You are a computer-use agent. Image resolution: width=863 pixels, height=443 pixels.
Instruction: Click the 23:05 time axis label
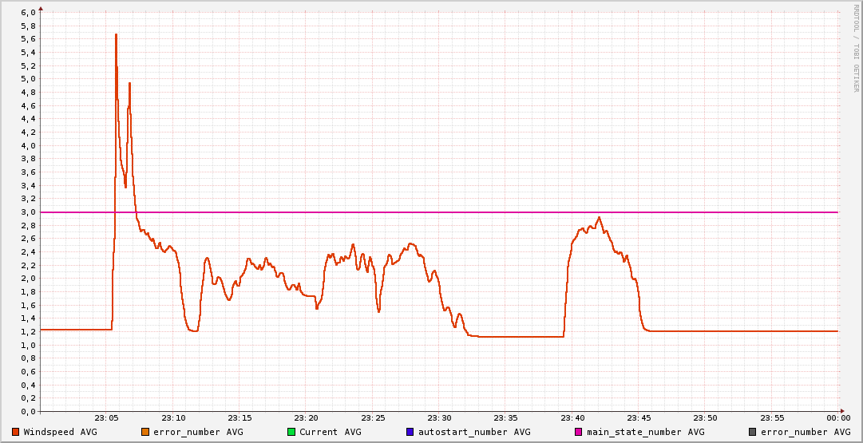pos(106,418)
